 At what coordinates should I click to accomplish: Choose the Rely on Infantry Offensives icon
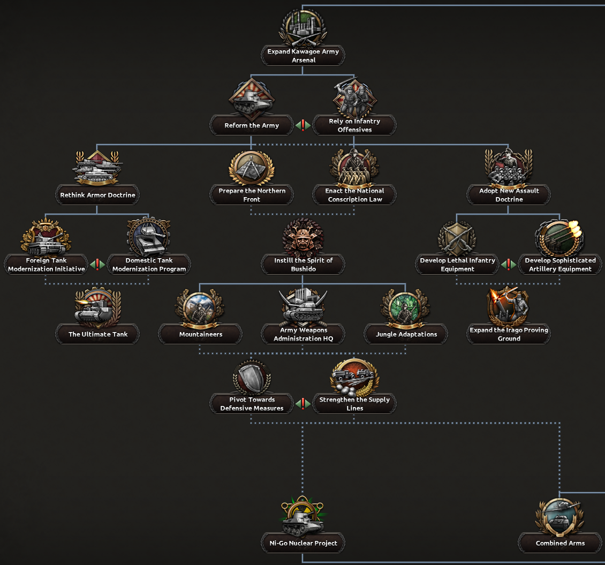[354, 97]
